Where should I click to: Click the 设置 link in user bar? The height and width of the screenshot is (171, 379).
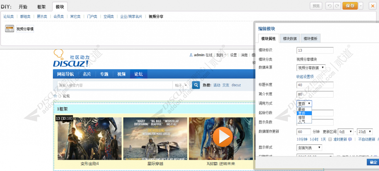tap(234, 55)
